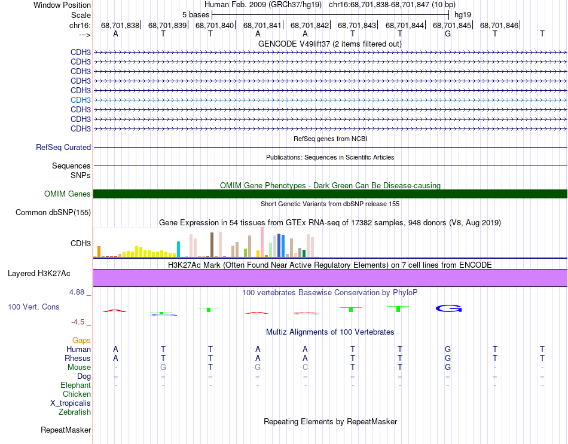
Task: Click the Dog alignment row label
Action: 84,376
